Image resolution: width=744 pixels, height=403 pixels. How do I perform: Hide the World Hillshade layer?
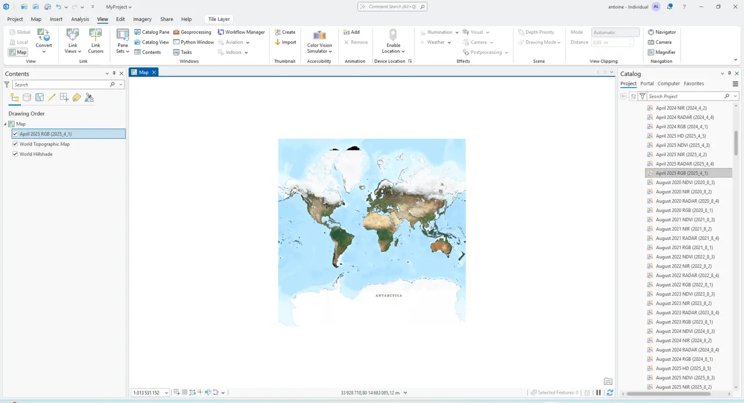tap(15, 154)
